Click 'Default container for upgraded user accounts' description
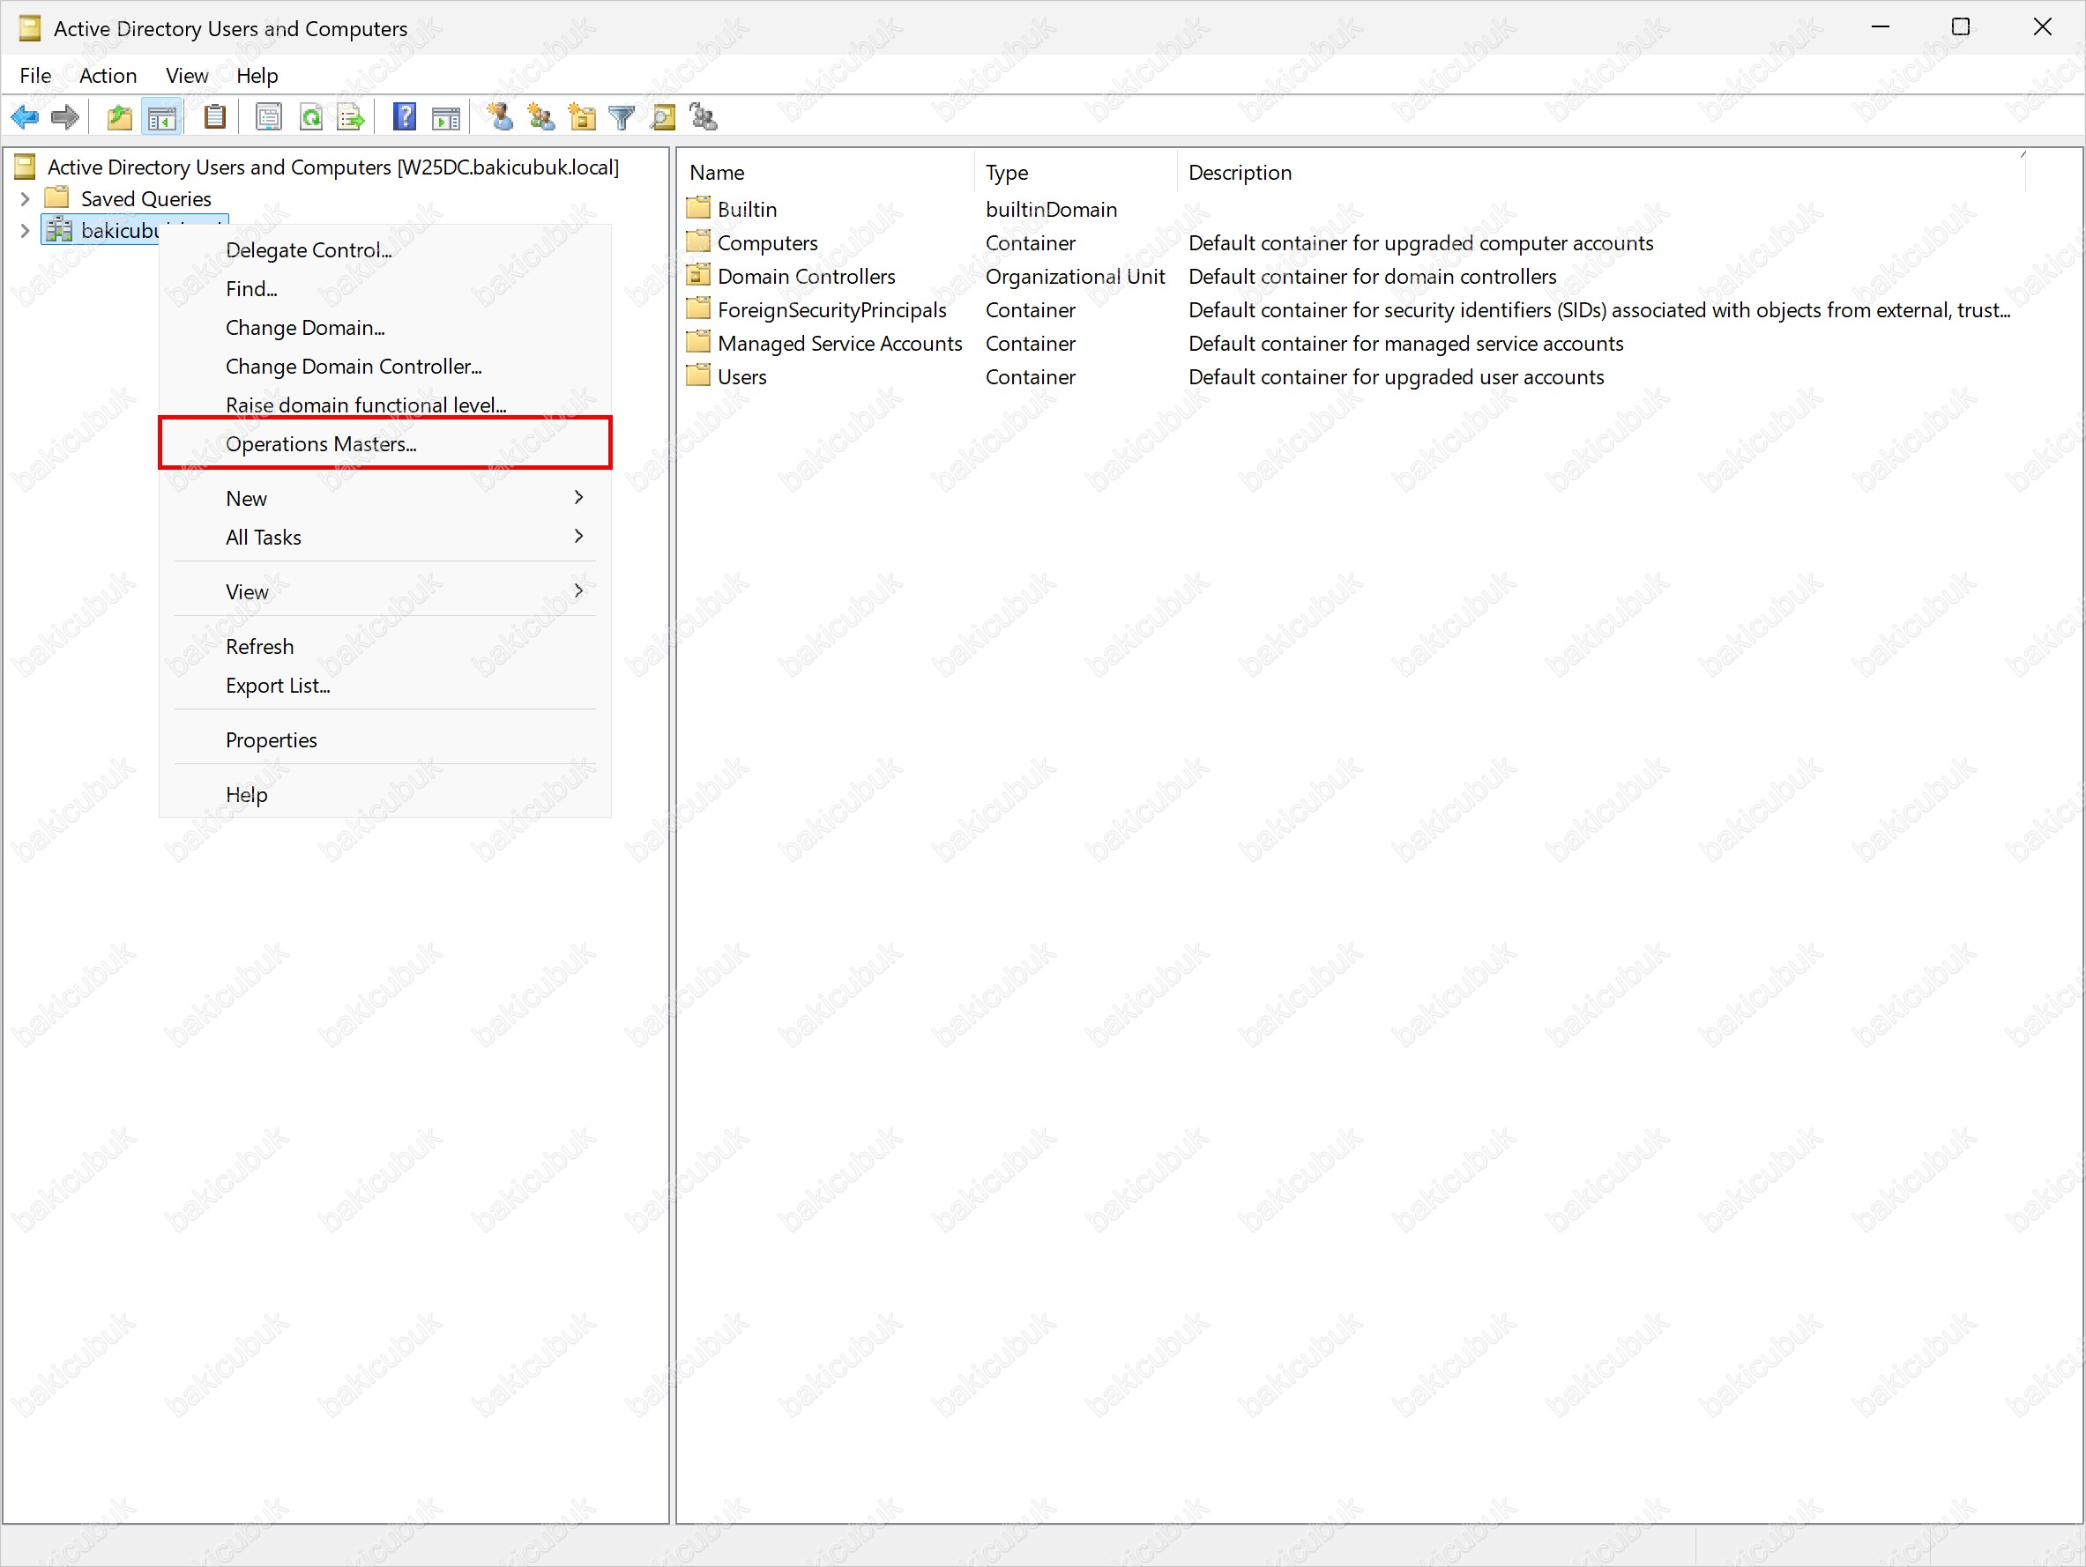This screenshot has height=1567, width=2086. pos(1396,376)
